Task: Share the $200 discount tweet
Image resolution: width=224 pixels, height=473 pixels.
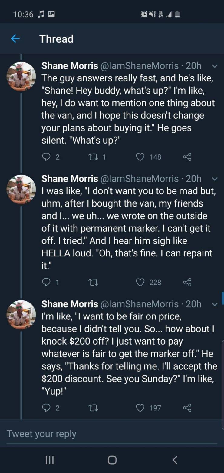Action: point(187,408)
